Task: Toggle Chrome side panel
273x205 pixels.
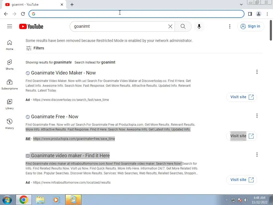Action: [x=250, y=14]
